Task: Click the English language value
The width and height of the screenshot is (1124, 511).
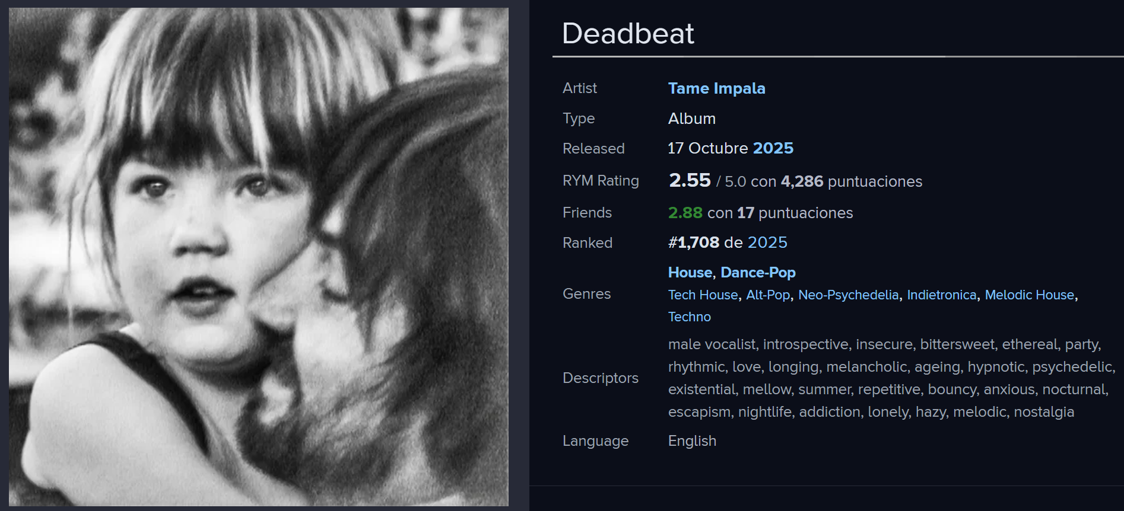Action: [692, 441]
